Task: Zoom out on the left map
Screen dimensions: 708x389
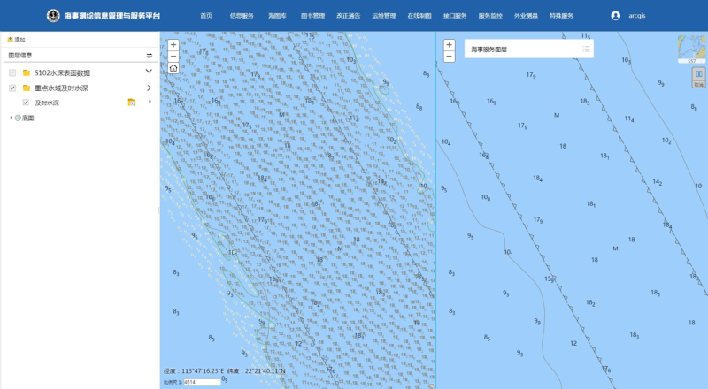Action: point(173,57)
